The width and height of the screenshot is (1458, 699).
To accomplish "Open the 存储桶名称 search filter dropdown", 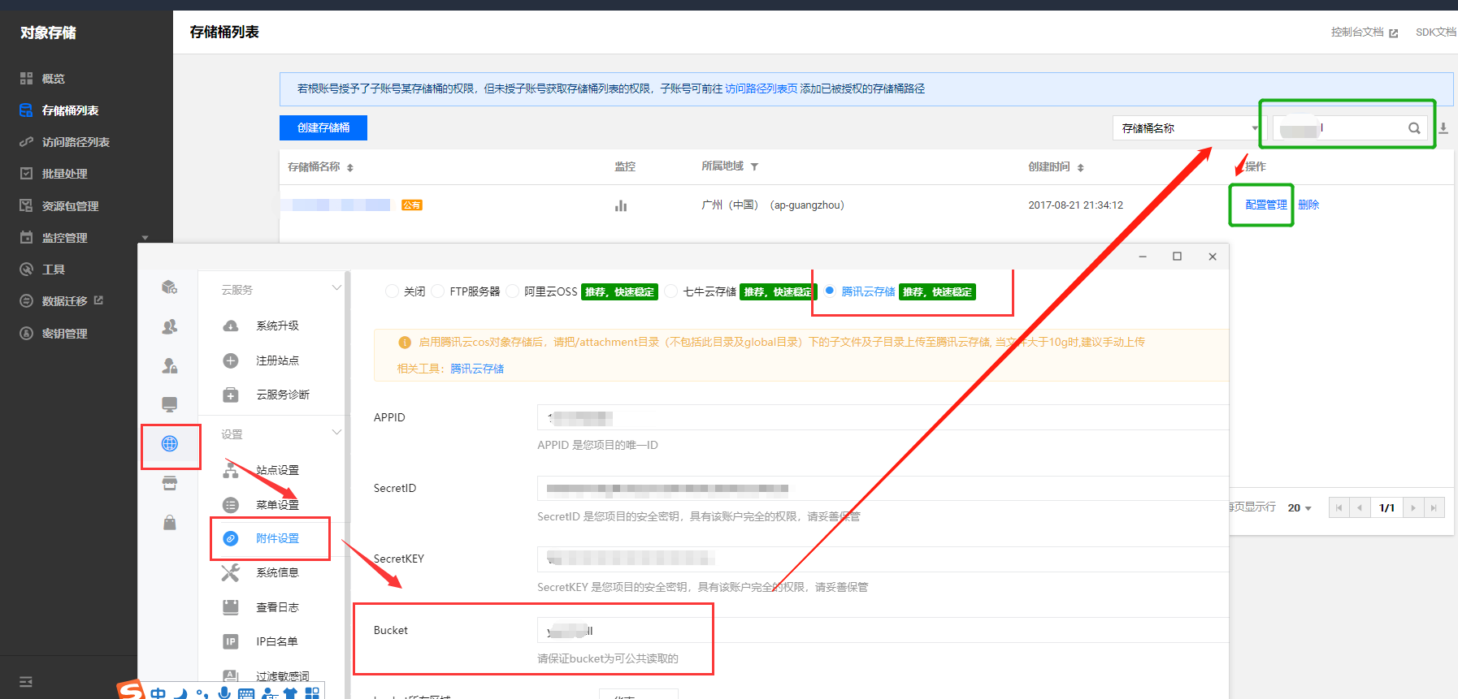I will pos(1188,128).
